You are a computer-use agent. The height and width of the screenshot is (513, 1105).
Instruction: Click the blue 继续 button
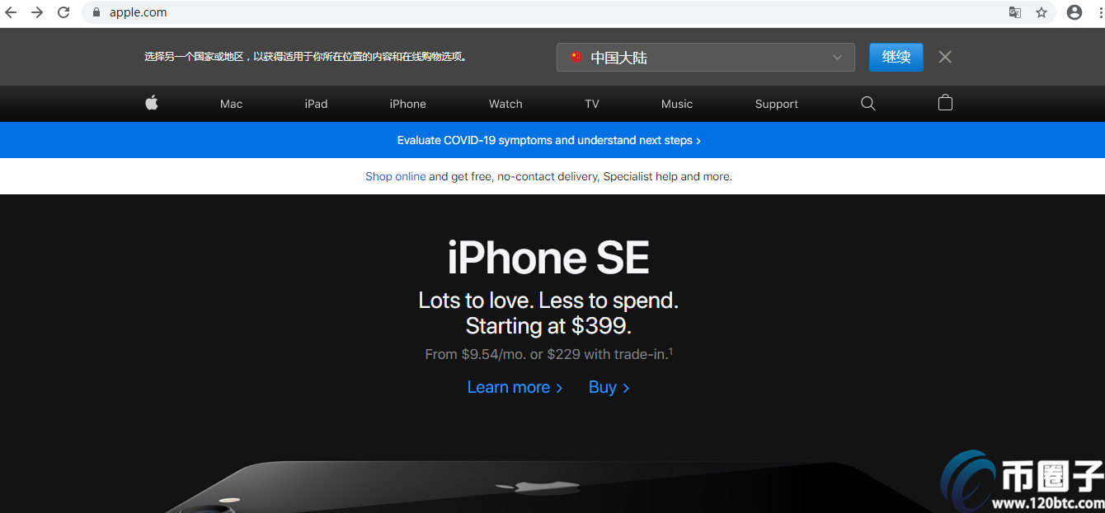pyautogui.click(x=896, y=57)
